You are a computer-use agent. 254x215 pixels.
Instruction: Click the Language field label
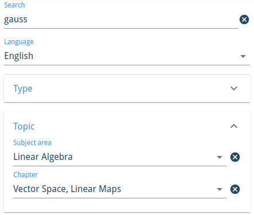coord(19,42)
